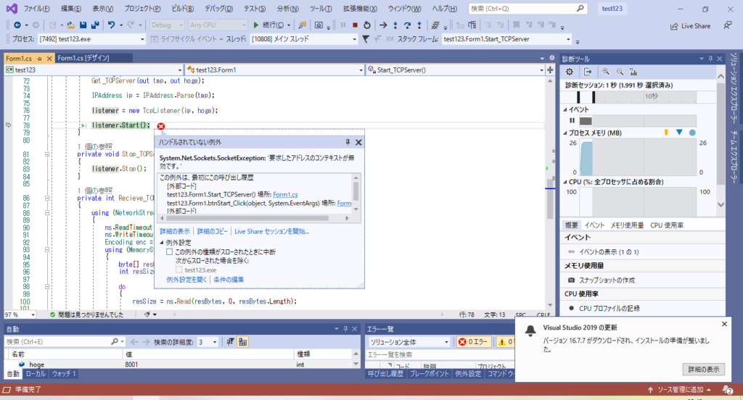
Task: Click the filter threads funnel icon
Action: tap(366, 39)
